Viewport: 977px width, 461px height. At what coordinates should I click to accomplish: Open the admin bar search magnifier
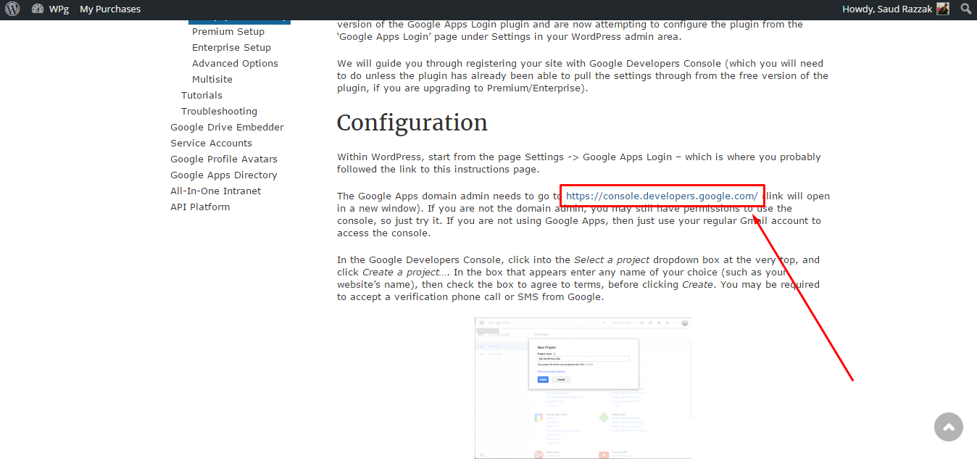click(965, 9)
